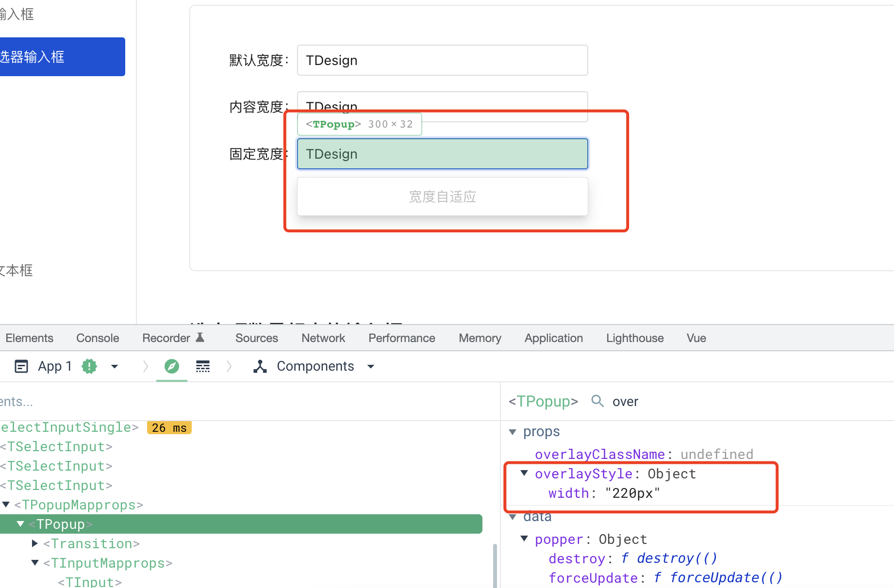
Task: Expand the Transition component node
Action: click(x=34, y=543)
